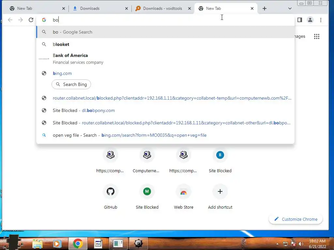Open Windows Explorer from the taskbar

point(38,243)
